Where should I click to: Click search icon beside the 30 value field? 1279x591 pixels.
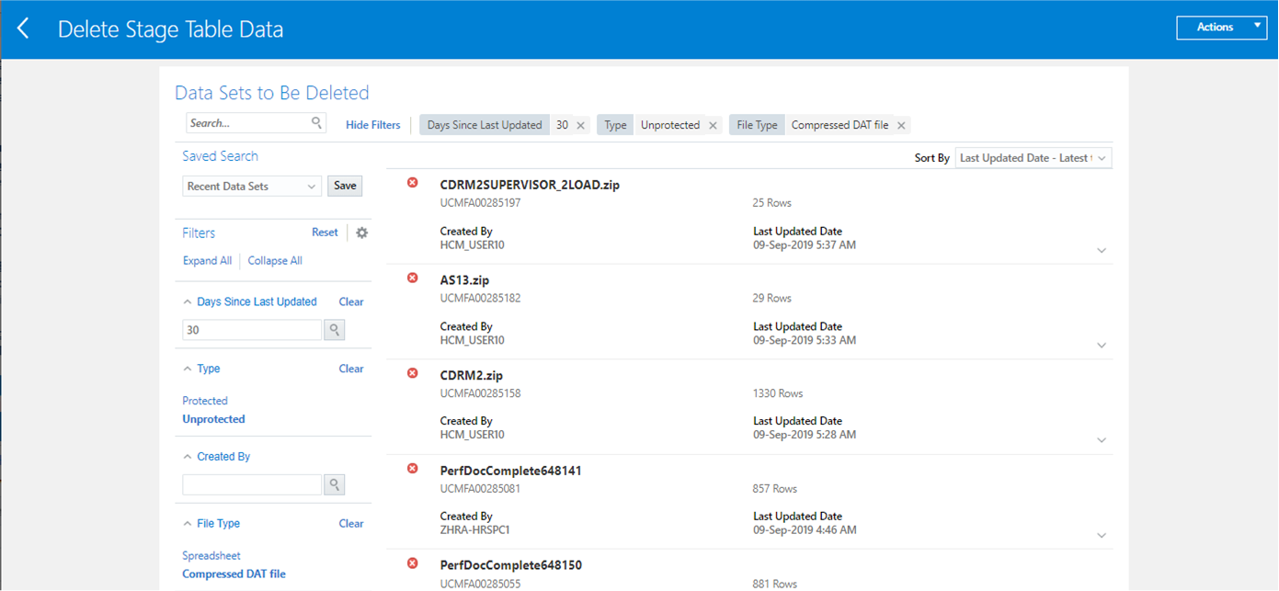pos(334,330)
